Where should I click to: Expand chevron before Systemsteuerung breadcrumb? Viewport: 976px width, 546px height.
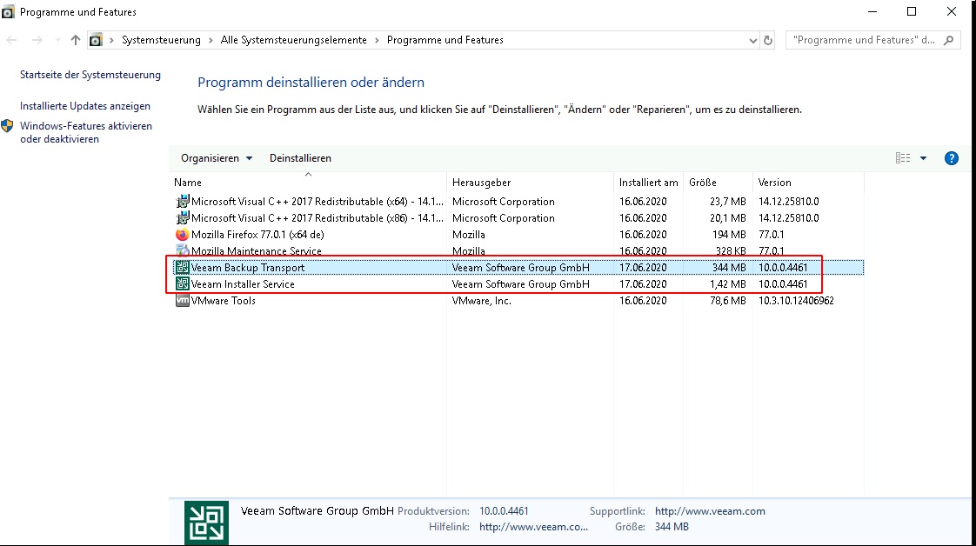[111, 40]
